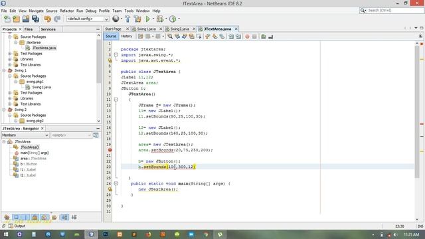Switch to the Files tab
The image size is (425, 239).
pos(29,29)
